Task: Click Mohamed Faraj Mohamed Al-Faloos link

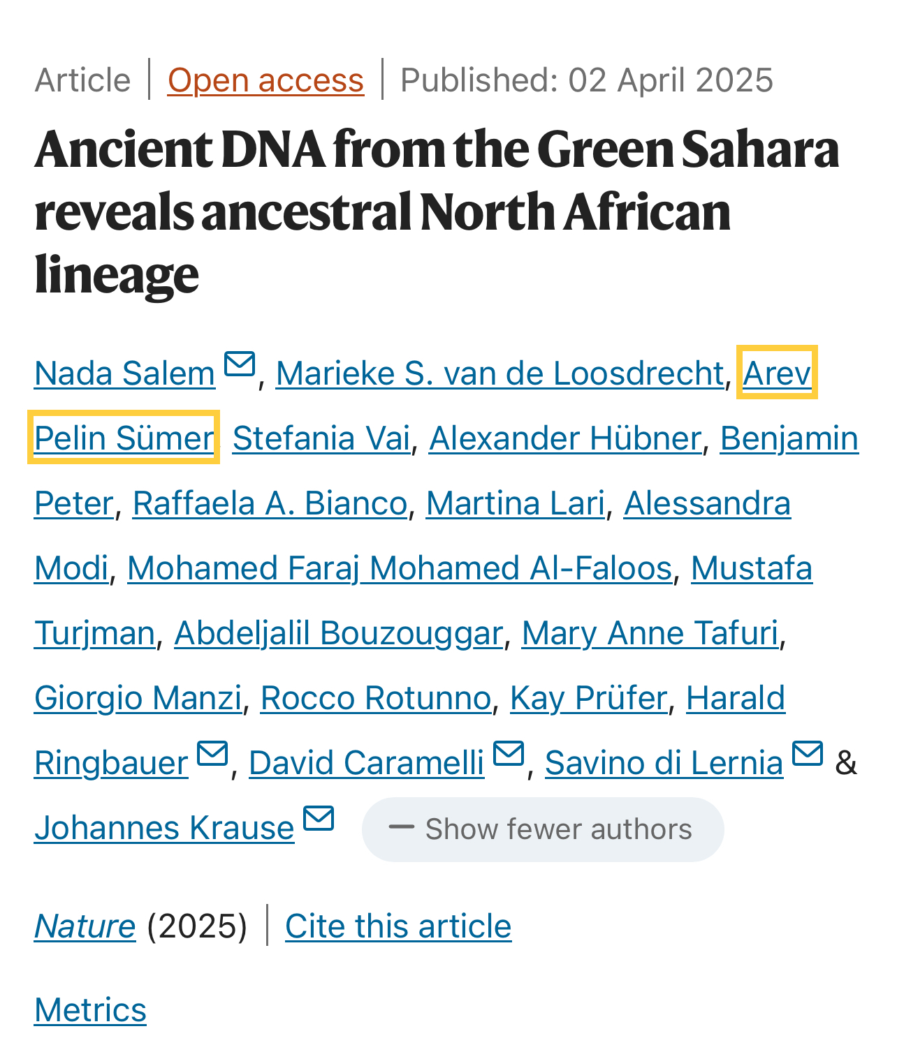Action: point(400,568)
